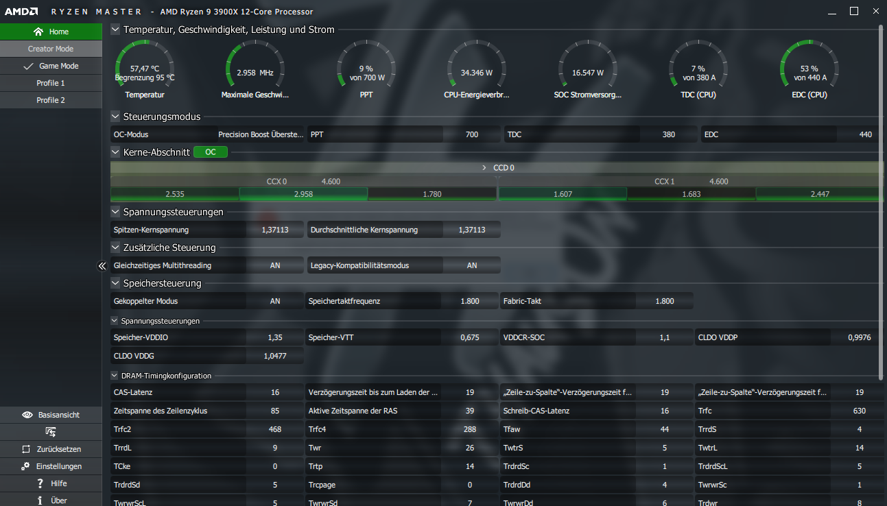The image size is (887, 506).
Task: Click the Temperature gauge showing 57,47 °C
Action: pos(145,70)
